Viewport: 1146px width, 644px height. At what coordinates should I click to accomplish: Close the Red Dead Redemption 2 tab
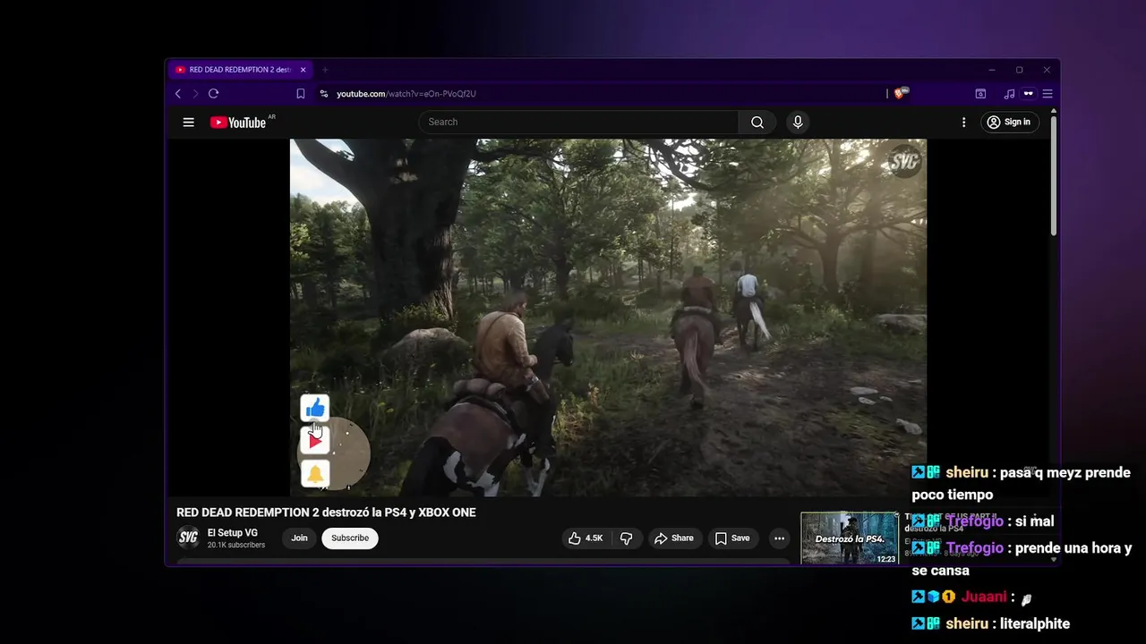[x=303, y=70]
